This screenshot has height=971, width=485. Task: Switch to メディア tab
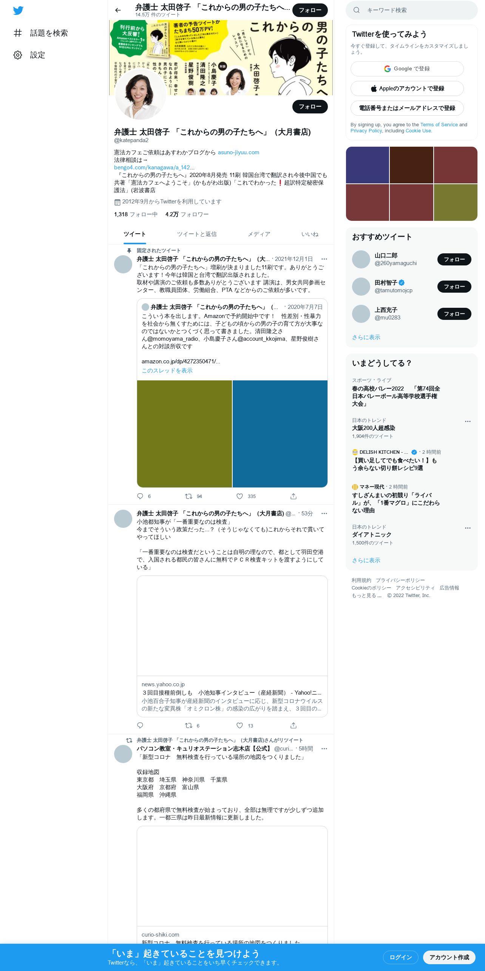pyautogui.click(x=259, y=234)
